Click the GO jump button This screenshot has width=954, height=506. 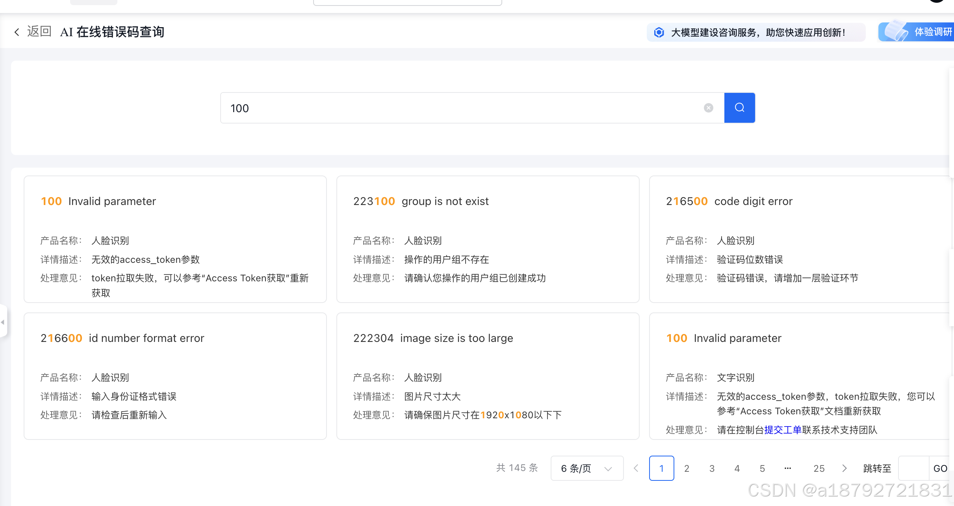(941, 468)
